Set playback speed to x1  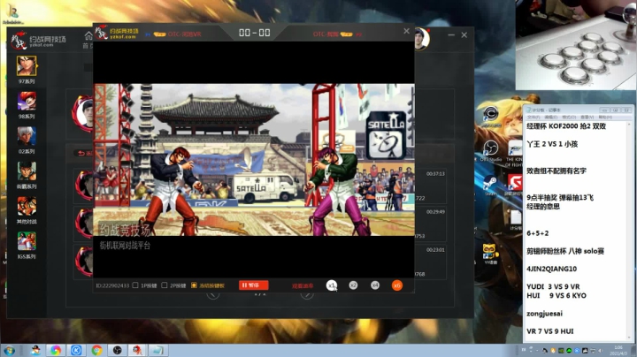332,285
